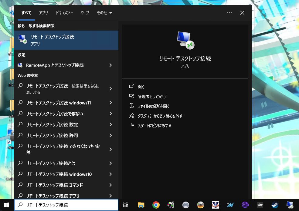299x211 pixels.
Task: Switch to the ドキュメント search tab
Action: (64, 13)
